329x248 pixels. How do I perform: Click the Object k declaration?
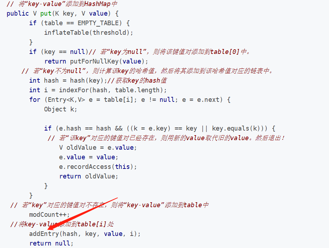click(61, 109)
